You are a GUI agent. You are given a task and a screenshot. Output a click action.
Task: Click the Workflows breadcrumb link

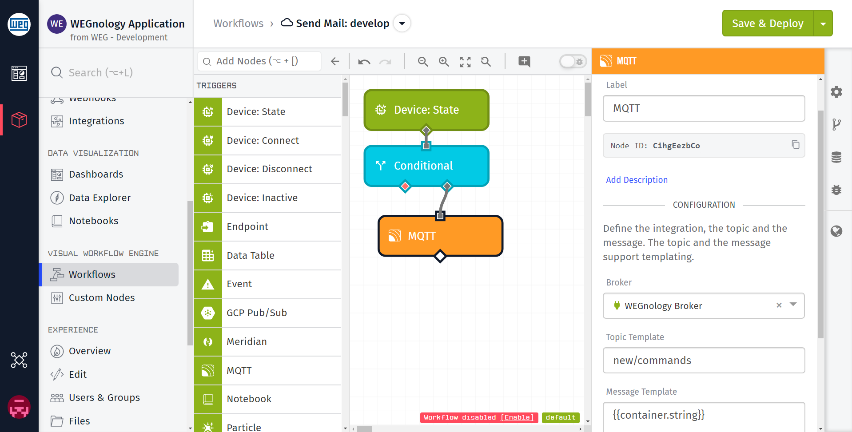(x=239, y=23)
